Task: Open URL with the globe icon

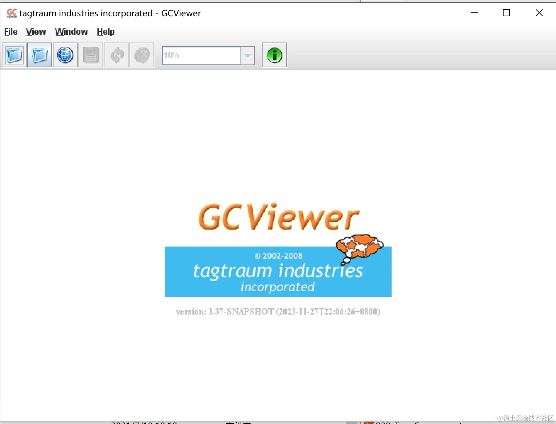Action: pos(65,55)
